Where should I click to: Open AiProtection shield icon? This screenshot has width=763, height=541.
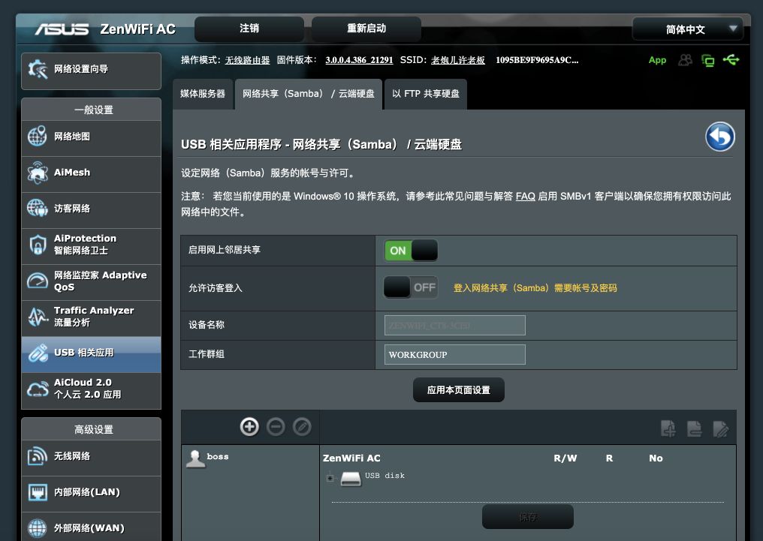pyautogui.click(x=37, y=245)
